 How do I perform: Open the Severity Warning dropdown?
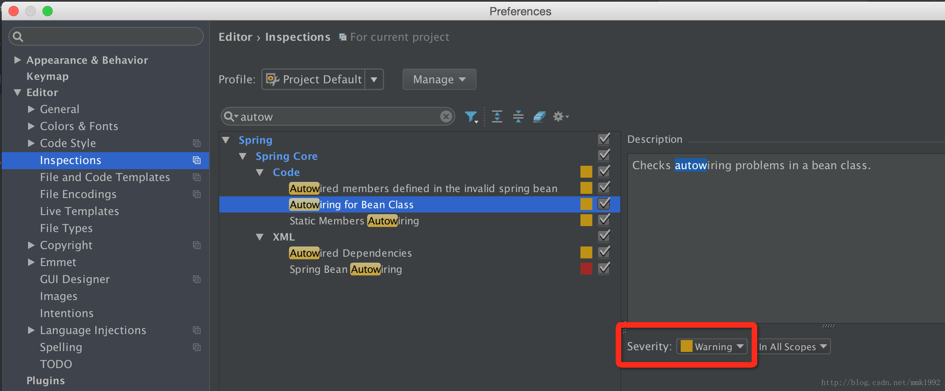711,346
